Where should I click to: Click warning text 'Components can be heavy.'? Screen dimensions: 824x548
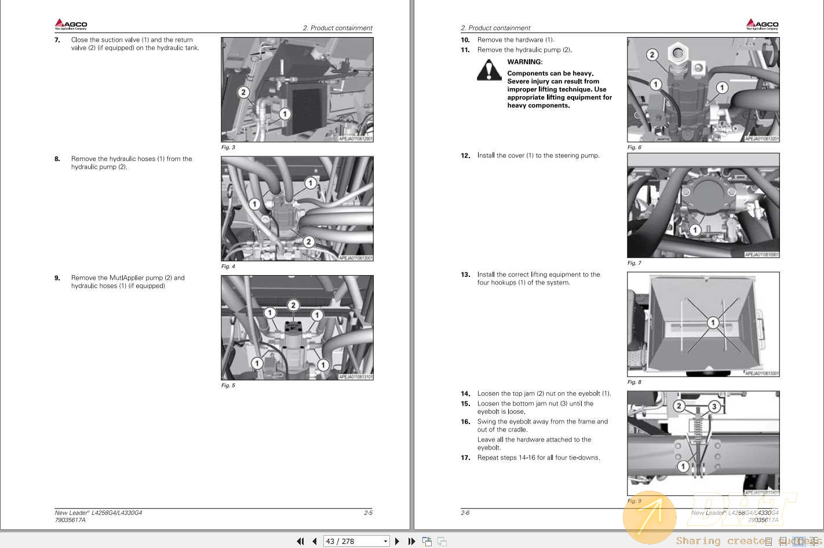tap(550, 74)
